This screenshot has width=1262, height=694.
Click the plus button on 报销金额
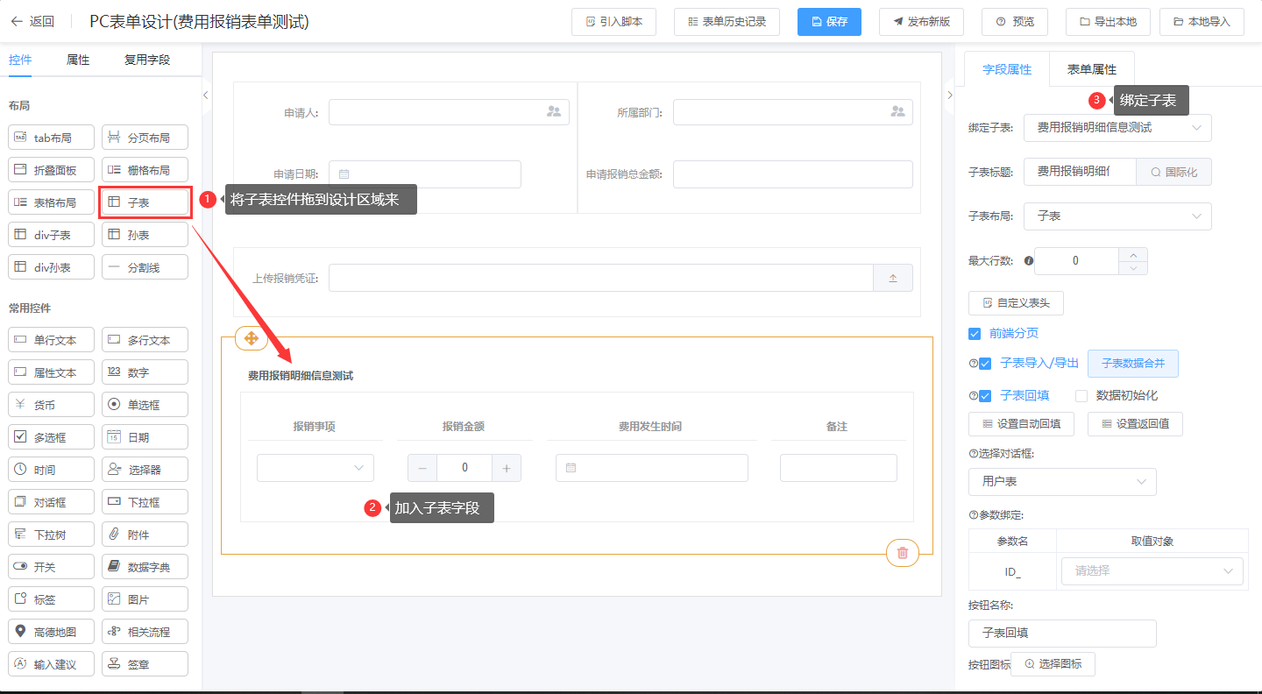(507, 468)
